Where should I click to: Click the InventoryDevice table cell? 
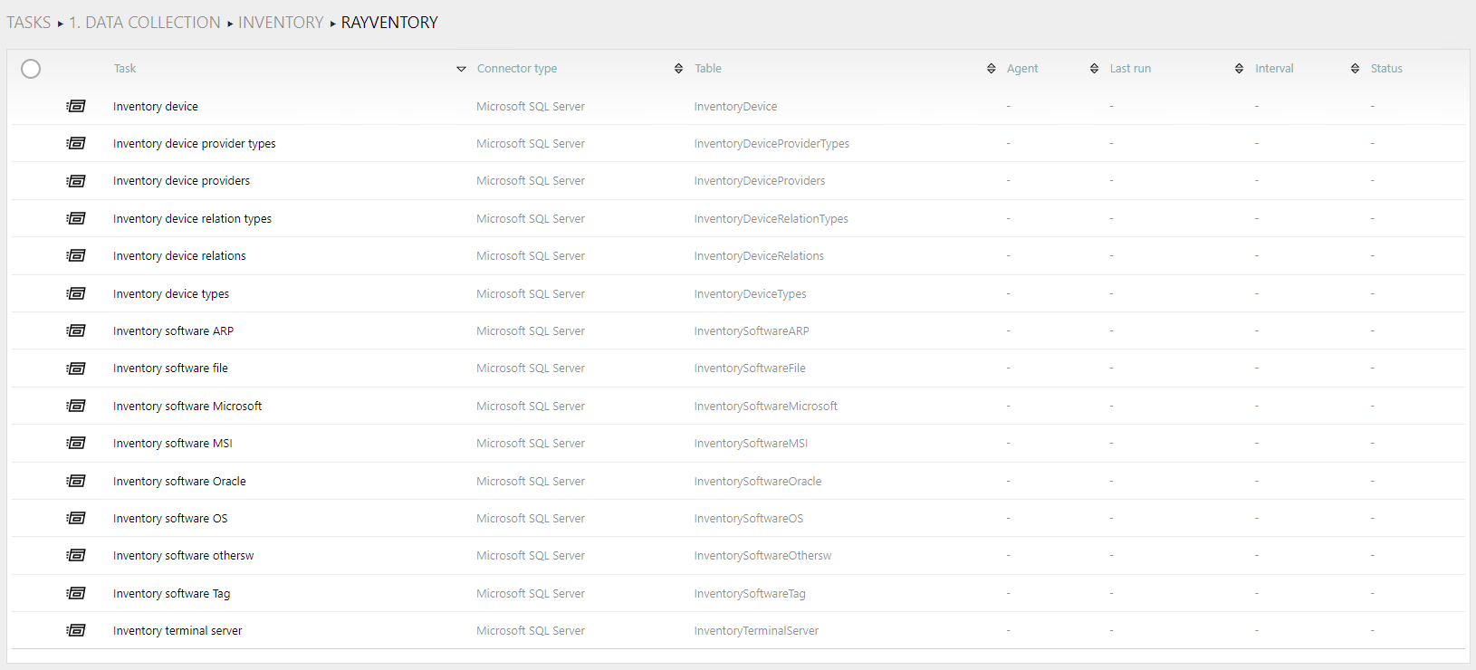[x=735, y=106]
